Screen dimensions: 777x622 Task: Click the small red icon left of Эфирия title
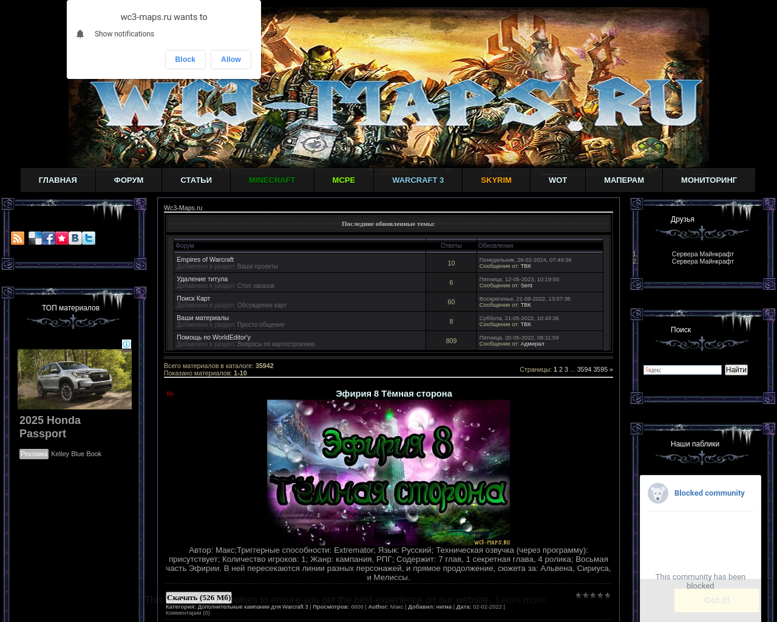click(x=170, y=394)
